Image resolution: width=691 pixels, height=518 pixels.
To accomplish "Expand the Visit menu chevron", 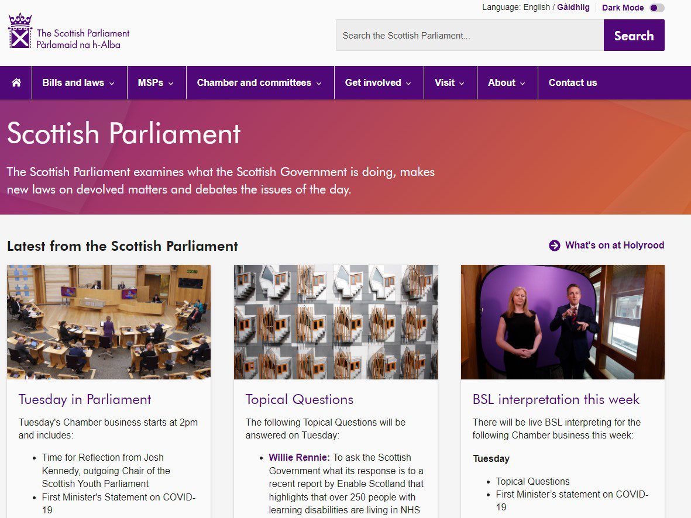I will coord(462,83).
